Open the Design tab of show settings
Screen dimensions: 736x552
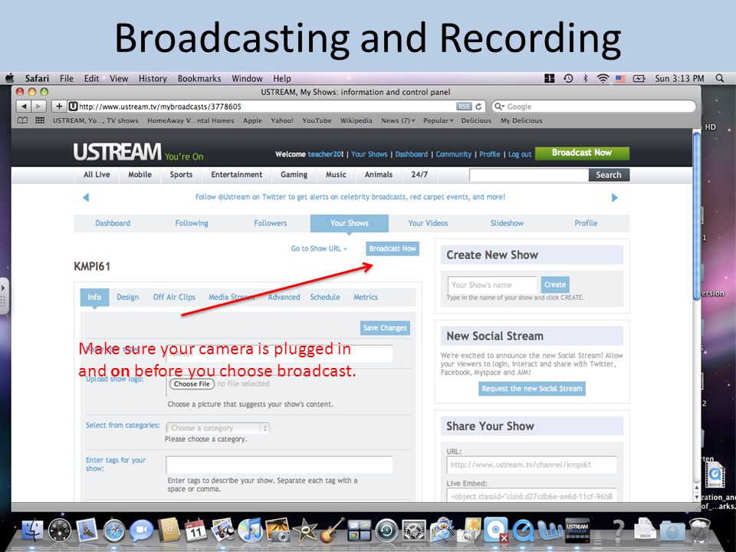127,297
